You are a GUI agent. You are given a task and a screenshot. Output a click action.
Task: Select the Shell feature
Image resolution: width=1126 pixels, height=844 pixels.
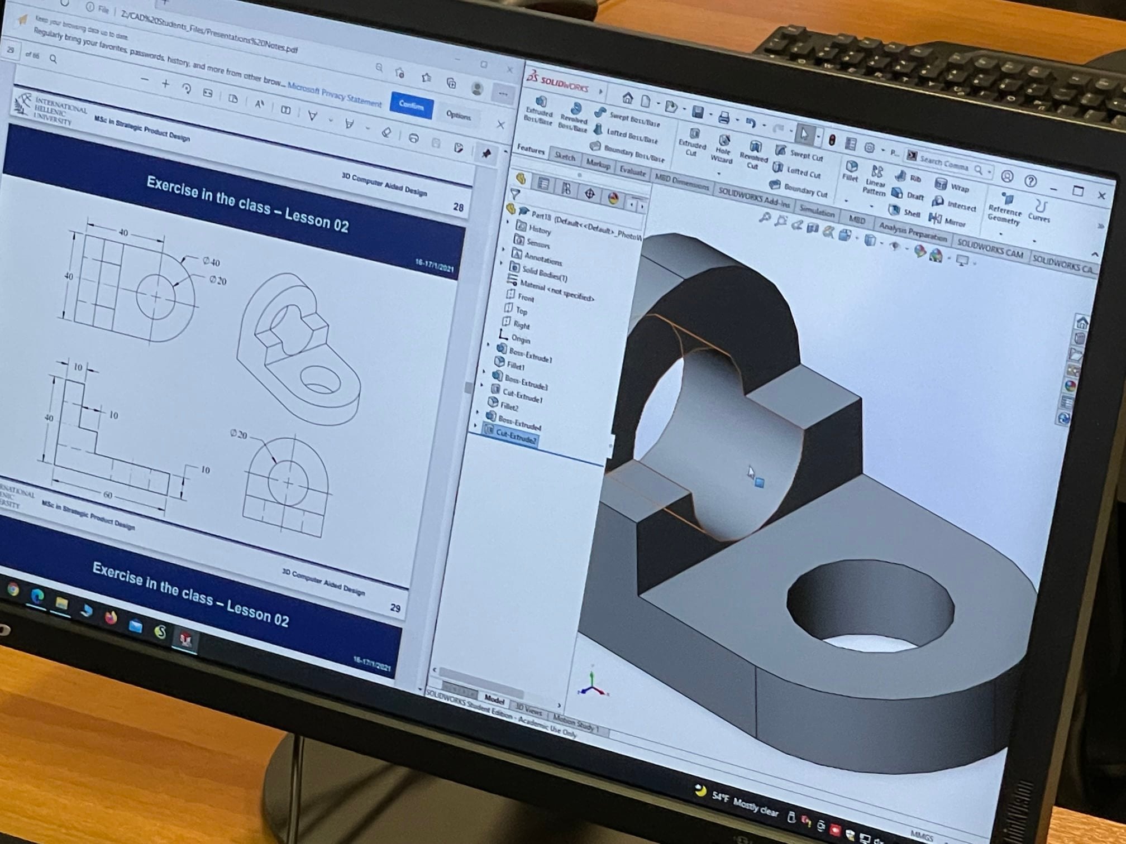click(x=905, y=212)
